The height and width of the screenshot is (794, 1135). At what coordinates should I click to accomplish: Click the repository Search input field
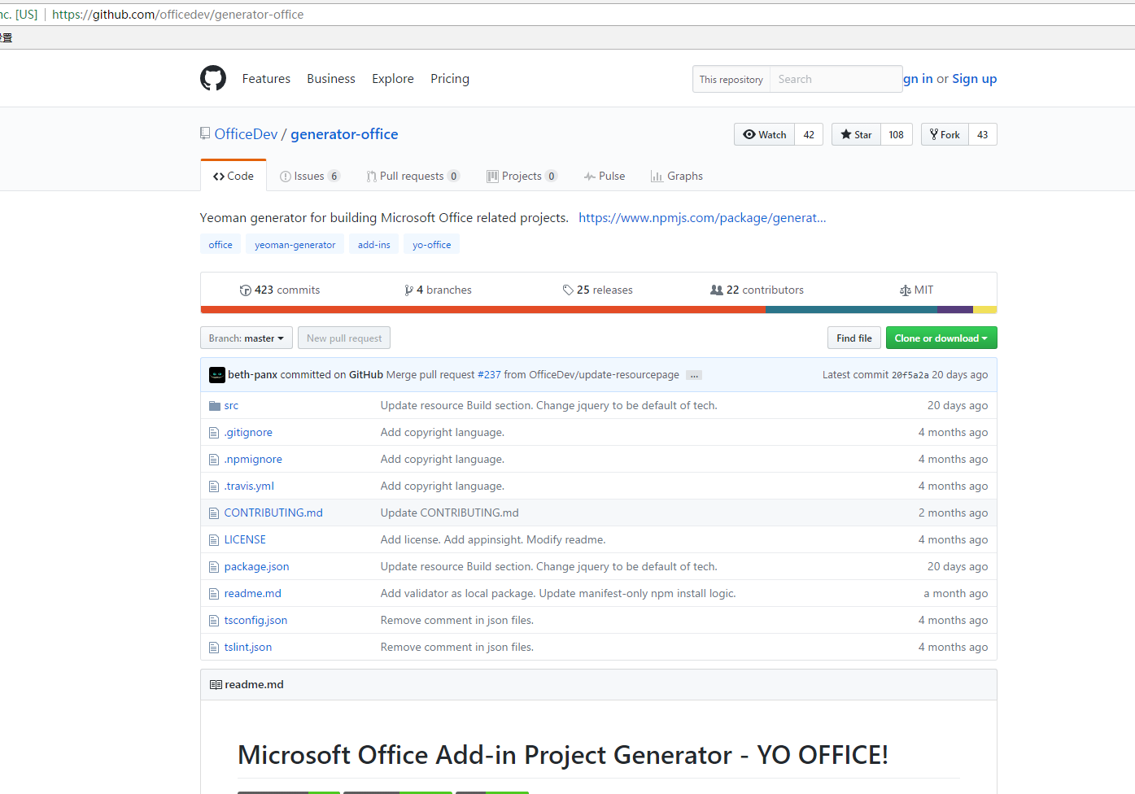[836, 80]
